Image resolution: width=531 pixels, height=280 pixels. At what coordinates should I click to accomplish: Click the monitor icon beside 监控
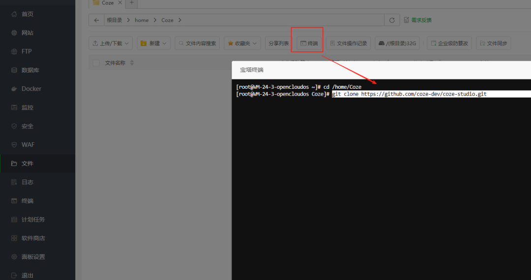(14, 107)
